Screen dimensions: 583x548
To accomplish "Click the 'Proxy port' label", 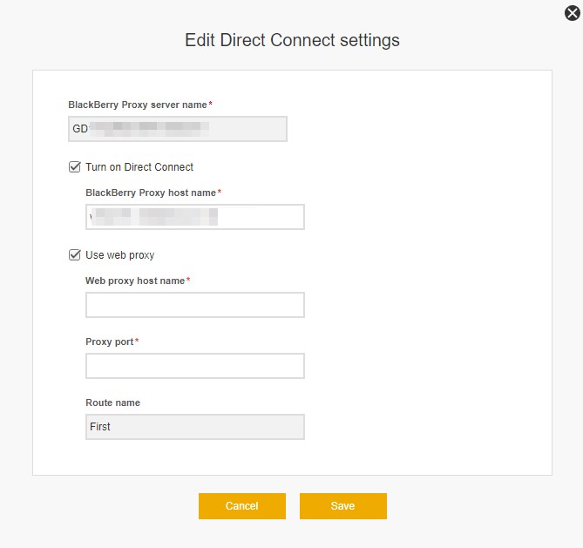I will [x=109, y=342].
